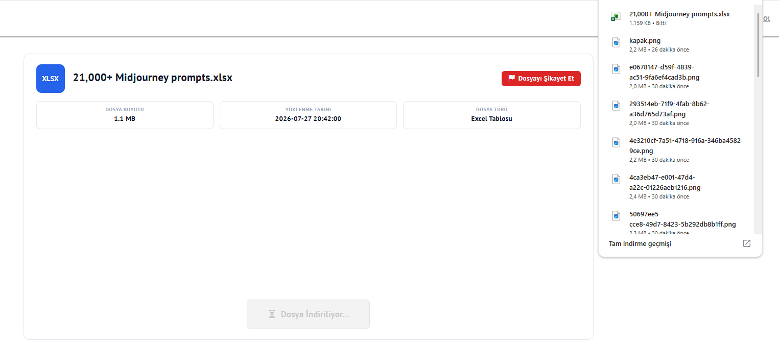This screenshot has width=779, height=348.
Task: Click the image icon next to 50697ee5 file
Action: click(x=616, y=215)
